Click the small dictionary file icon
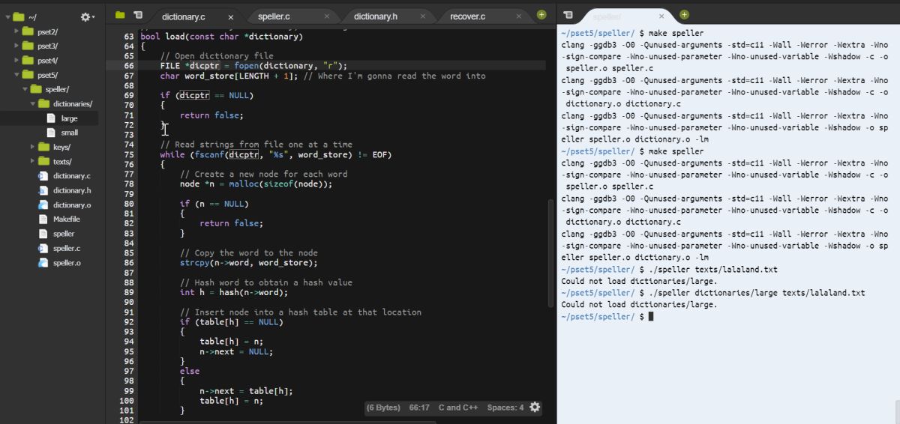 [x=51, y=133]
